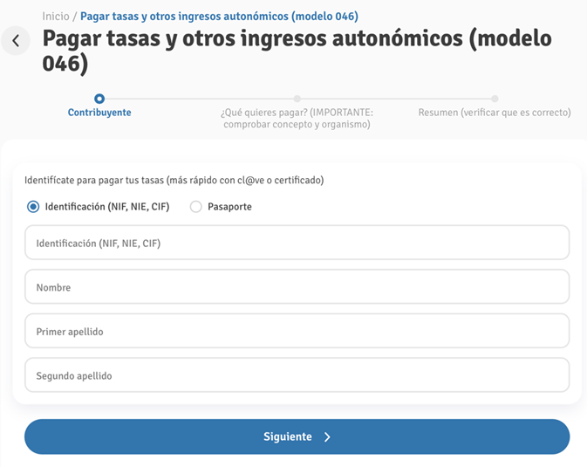This screenshot has width=587, height=467.
Task: Click the Contribuyente step circle indicator
Action: pos(99,99)
